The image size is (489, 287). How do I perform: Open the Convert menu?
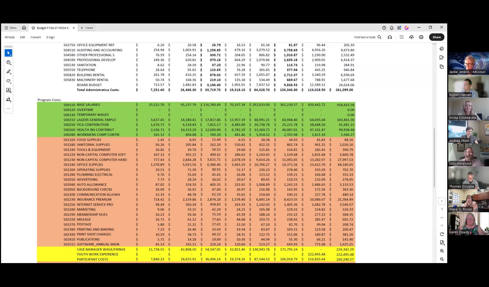(x=36, y=37)
